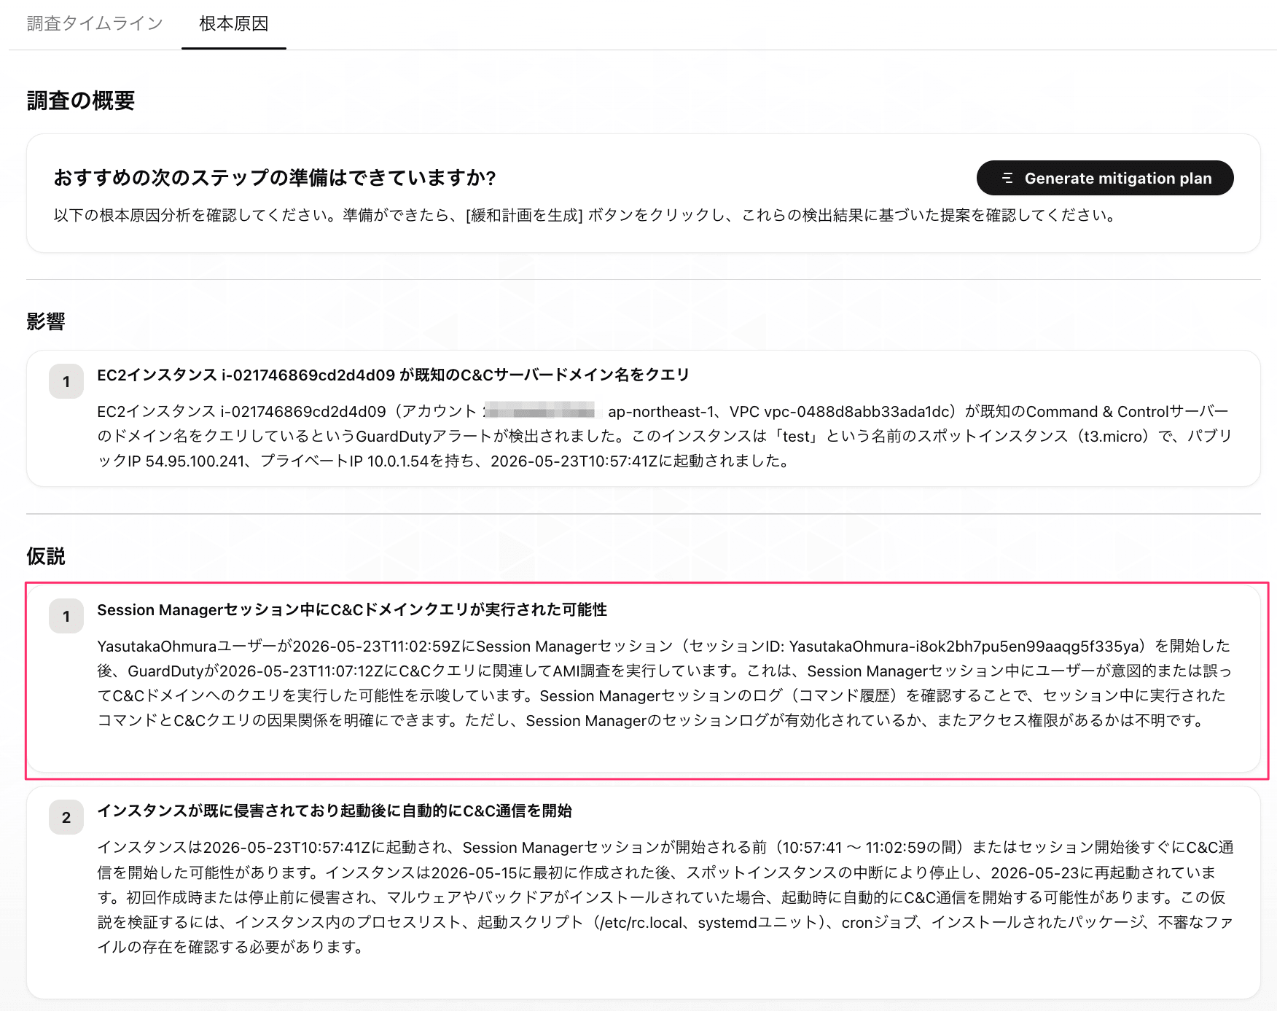Click the 影響 section heading
The width and height of the screenshot is (1277, 1011).
point(46,321)
